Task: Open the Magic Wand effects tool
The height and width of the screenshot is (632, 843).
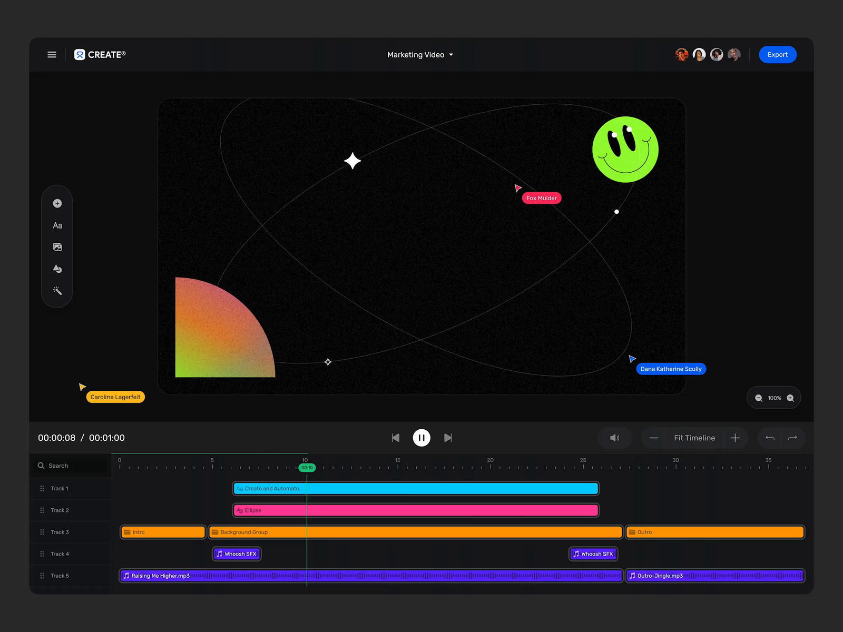Action: [57, 290]
